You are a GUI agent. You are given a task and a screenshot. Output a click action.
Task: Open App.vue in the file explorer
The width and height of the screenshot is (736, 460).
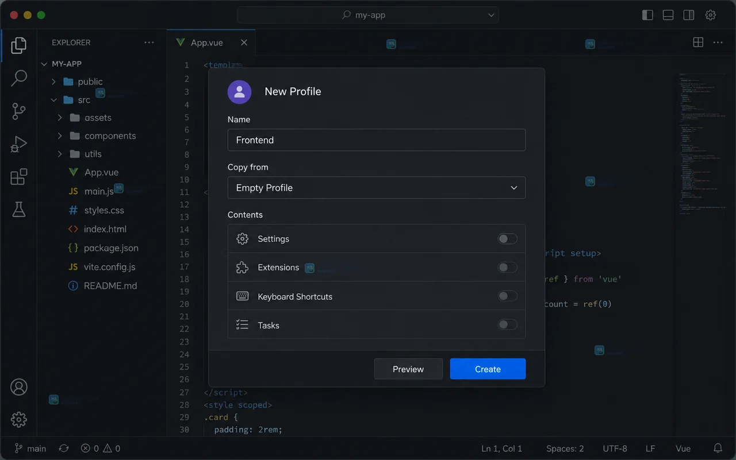click(x=102, y=172)
